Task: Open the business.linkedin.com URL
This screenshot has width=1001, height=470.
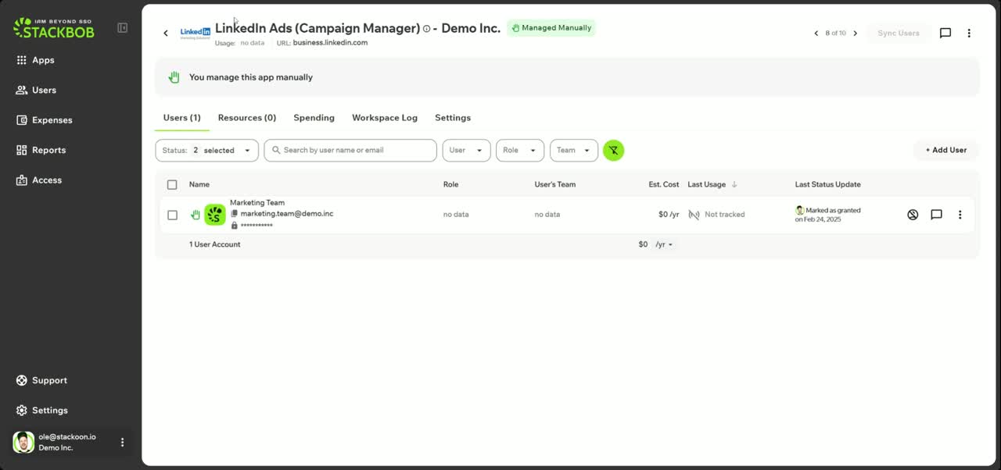Action: point(330,43)
